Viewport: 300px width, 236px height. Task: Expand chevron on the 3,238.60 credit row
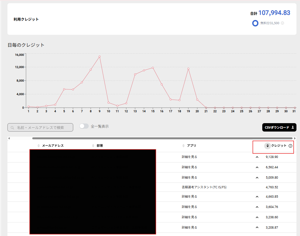pos(257,217)
